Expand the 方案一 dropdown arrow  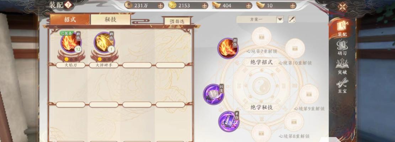click(280, 20)
